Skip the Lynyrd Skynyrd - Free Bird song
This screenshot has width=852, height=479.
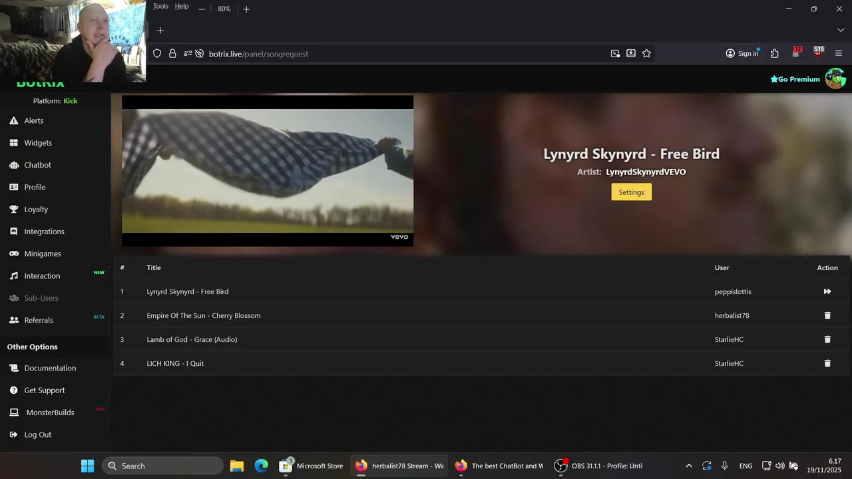[x=827, y=291]
